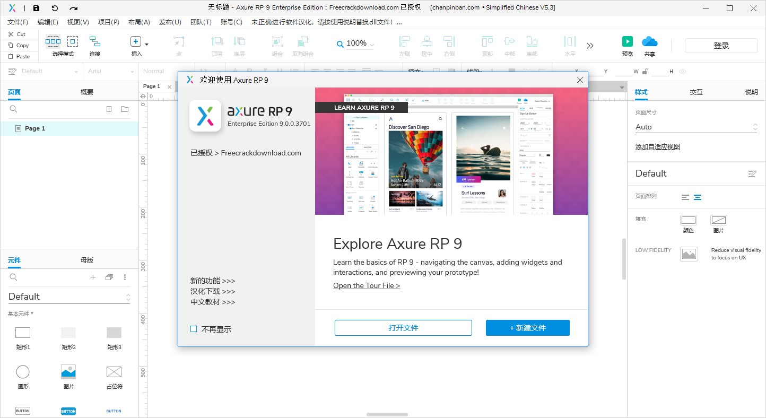Image resolution: width=766 pixels, height=418 pixels.
Task: Click the 顶部 align top icon
Action: 488,41
